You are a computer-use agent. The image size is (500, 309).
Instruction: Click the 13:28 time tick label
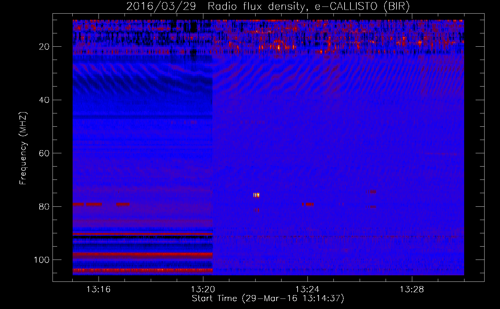point(412,290)
